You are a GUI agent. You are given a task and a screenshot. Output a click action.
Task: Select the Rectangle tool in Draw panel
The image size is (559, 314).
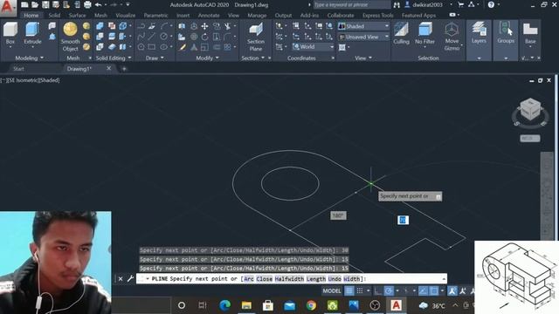152,46
